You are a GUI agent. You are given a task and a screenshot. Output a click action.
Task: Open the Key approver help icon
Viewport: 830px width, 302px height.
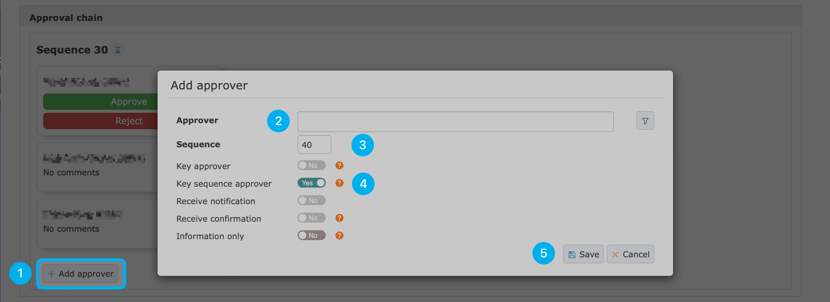339,165
